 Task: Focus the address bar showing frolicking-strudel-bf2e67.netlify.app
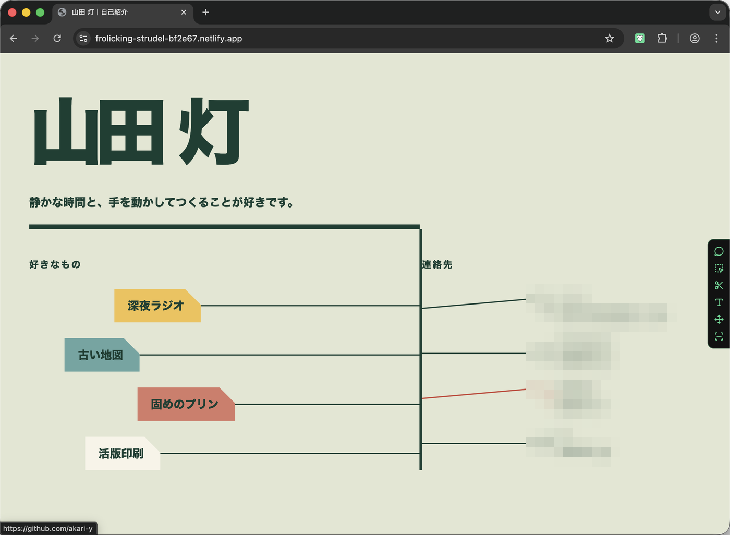click(348, 38)
